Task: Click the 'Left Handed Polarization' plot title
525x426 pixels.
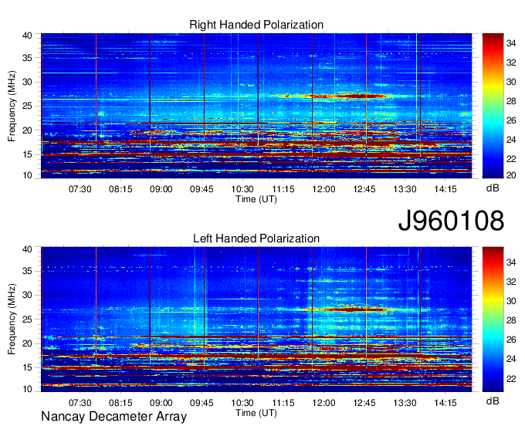Action: (256, 238)
